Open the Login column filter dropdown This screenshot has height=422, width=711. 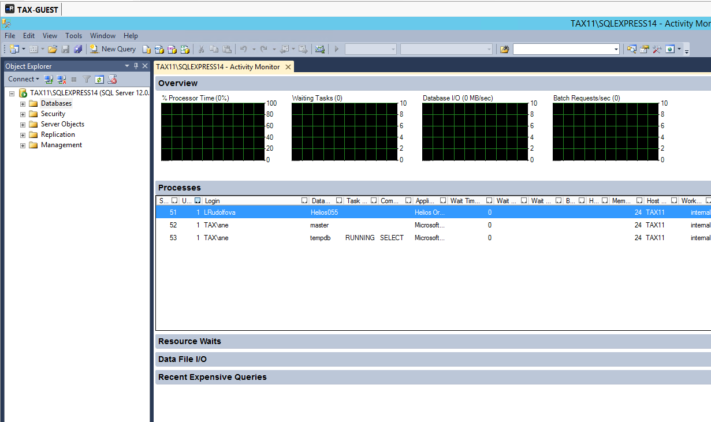[304, 201]
